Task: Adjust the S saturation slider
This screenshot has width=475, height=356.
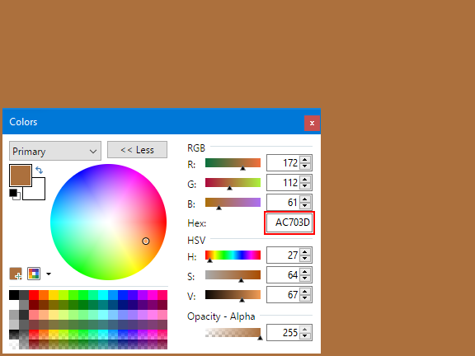Action: tap(233, 275)
